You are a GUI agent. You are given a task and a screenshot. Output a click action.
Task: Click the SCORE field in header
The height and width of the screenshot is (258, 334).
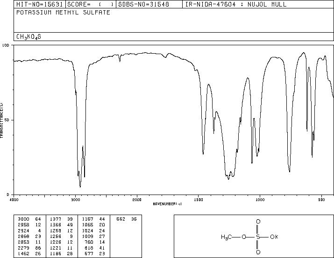click(x=91, y=4)
